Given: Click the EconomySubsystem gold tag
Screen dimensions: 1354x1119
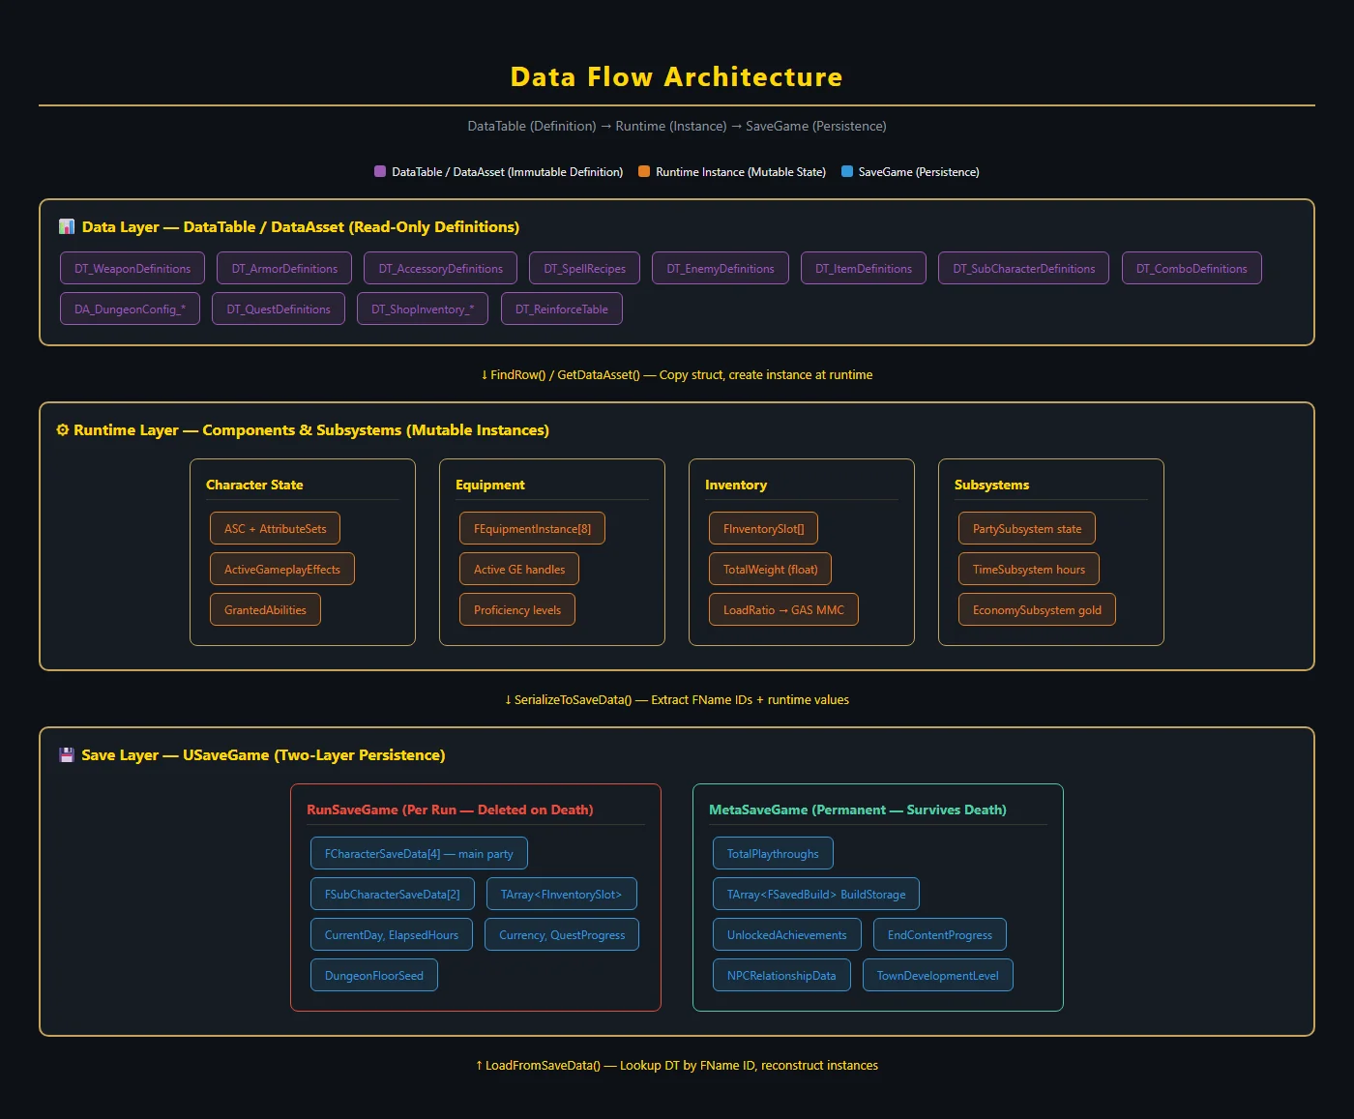Looking at the screenshot, I should (x=1037, y=610).
